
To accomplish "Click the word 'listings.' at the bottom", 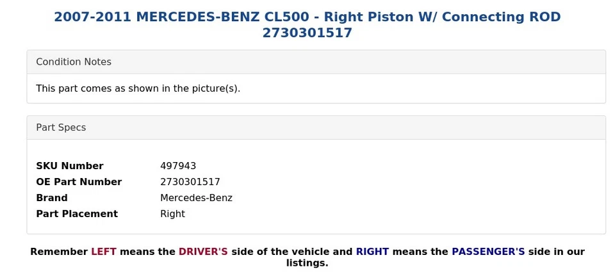I will 307,263.
